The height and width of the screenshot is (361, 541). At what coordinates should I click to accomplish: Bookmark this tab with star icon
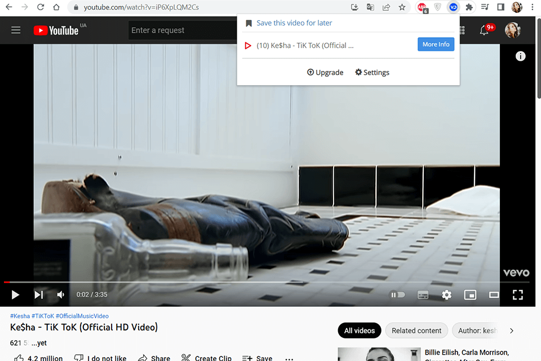pos(402,7)
